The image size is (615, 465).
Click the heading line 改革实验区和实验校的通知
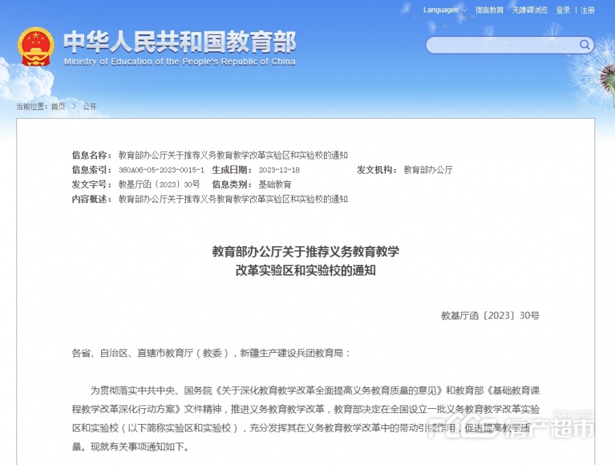coord(305,270)
